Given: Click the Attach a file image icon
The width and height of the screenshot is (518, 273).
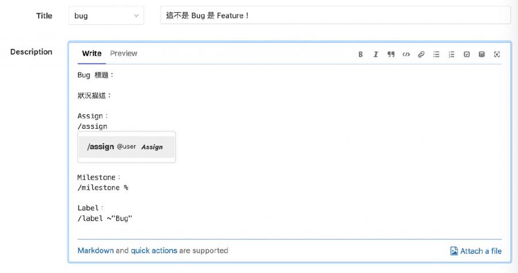Looking at the screenshot, I should (x=454, y=251).
